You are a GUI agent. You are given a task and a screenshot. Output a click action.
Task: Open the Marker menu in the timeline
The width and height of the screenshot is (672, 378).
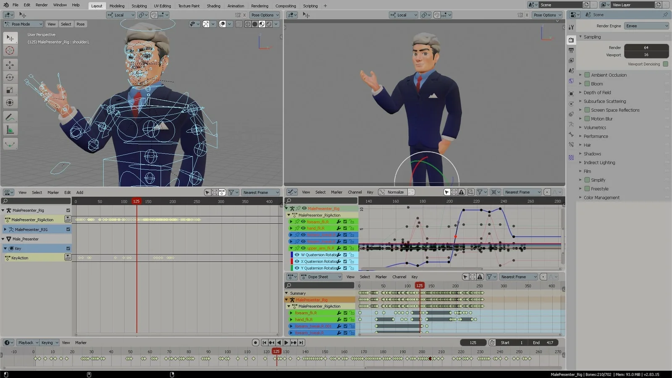[80, 342]
